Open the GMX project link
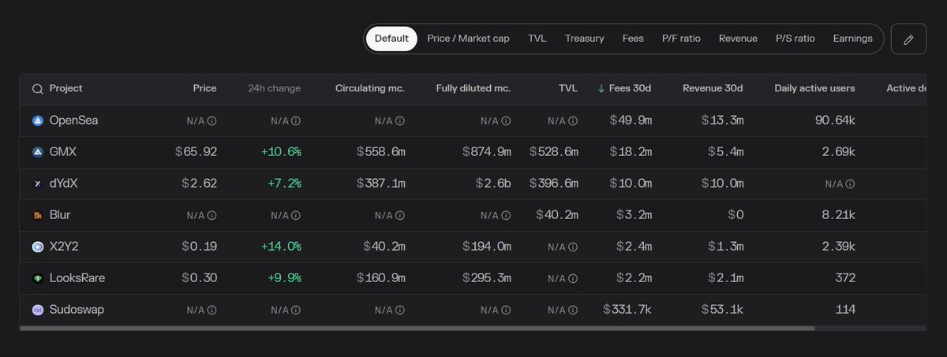947x357 pixels. pos(62,152)
